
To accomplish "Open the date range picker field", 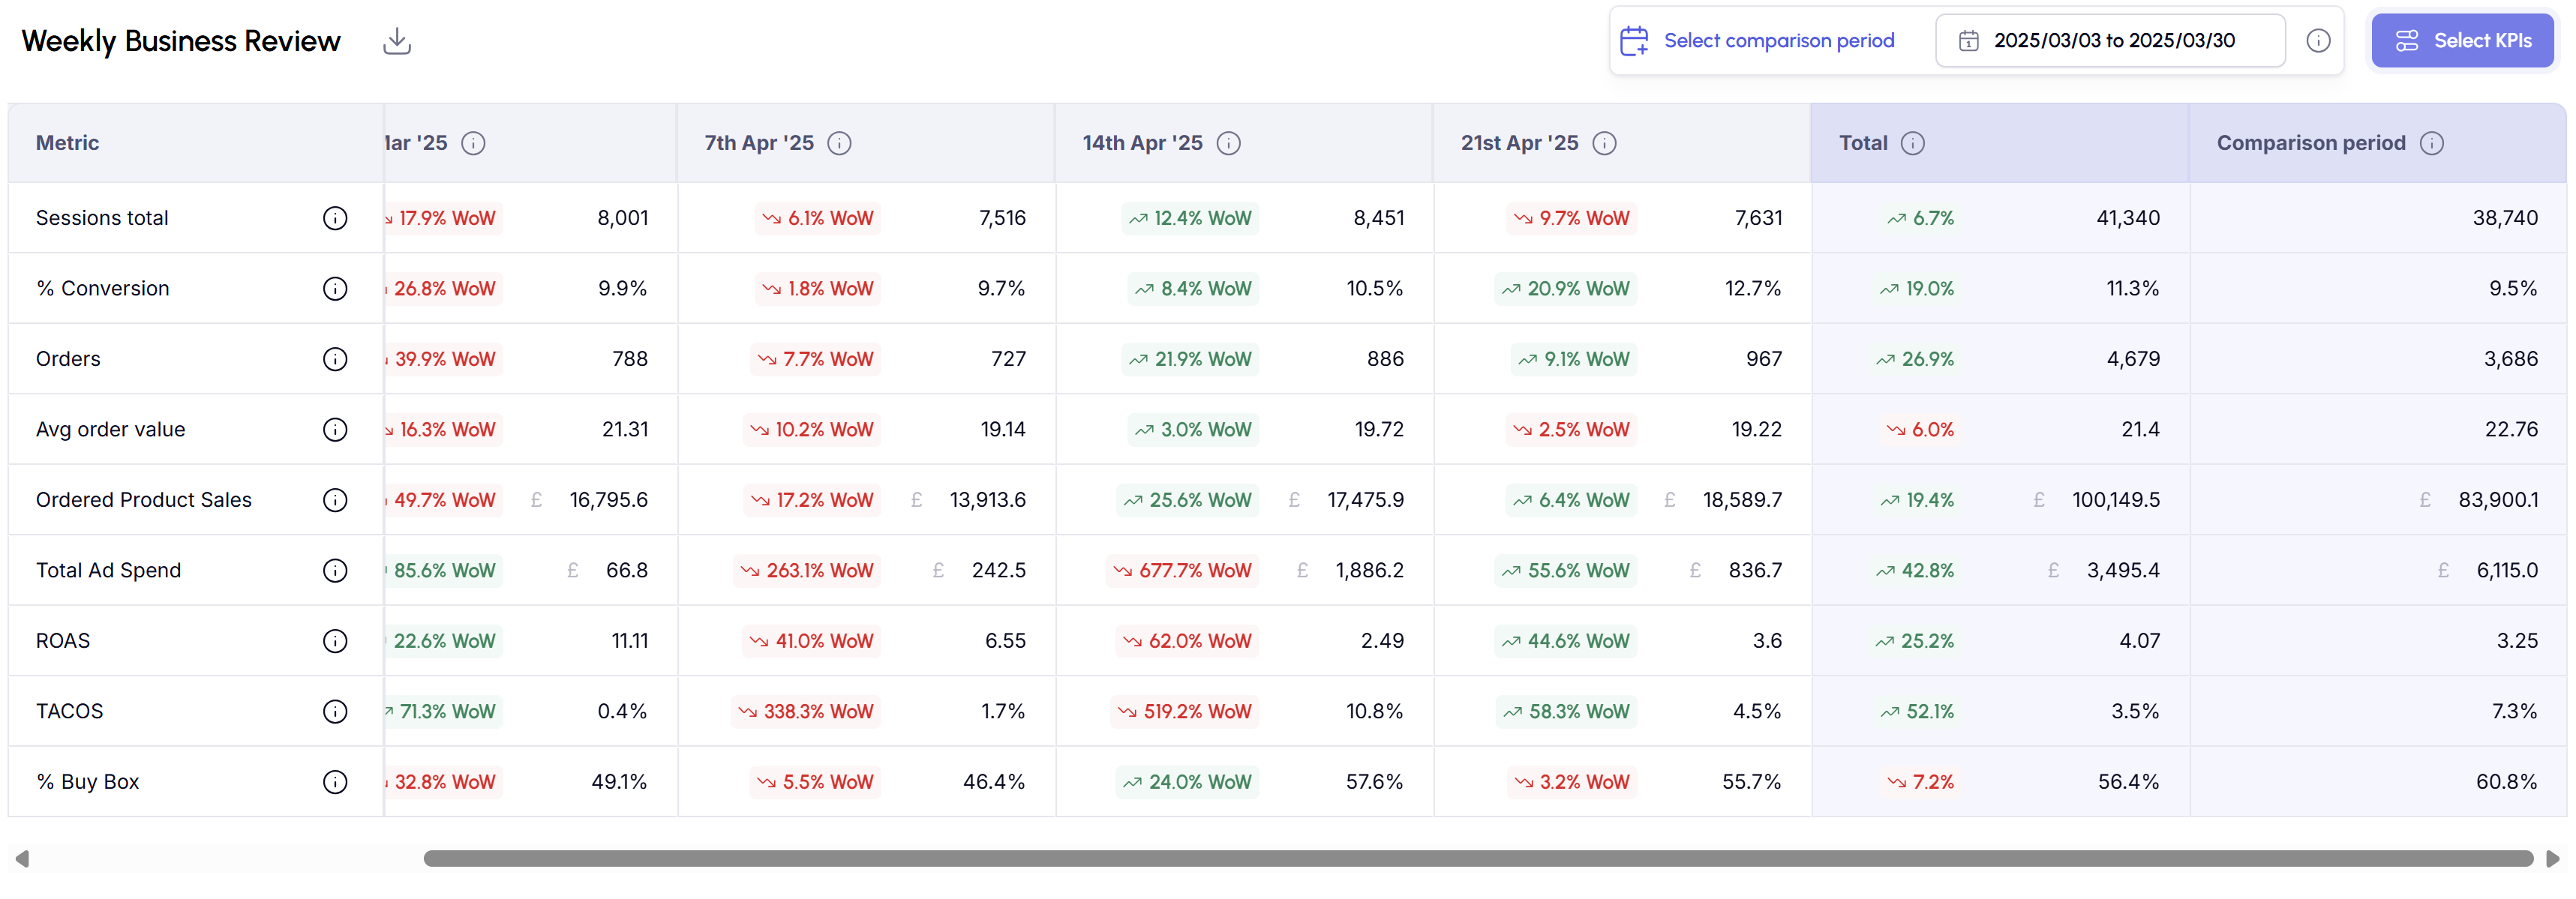I will [x=2110, y=41].
